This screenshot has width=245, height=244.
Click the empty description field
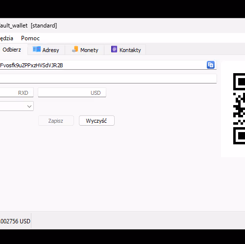click(108, 79)
